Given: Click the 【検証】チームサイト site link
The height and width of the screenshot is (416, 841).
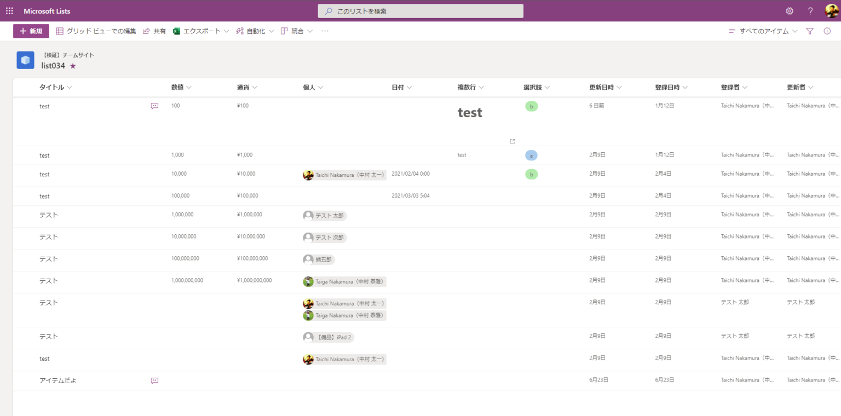Looking at the screenshot, I should point(68,55).
